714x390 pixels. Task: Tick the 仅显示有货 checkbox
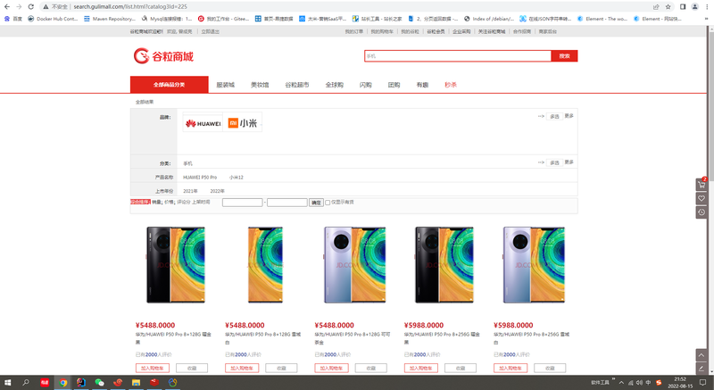point(328,203)
